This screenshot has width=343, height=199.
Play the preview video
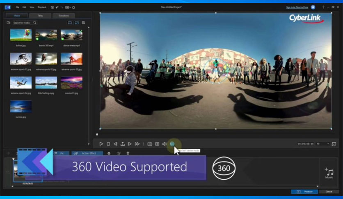[101, 144]
